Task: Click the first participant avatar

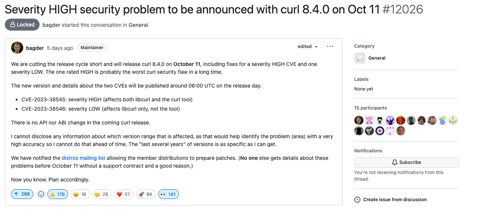Action: pos(359,120)
